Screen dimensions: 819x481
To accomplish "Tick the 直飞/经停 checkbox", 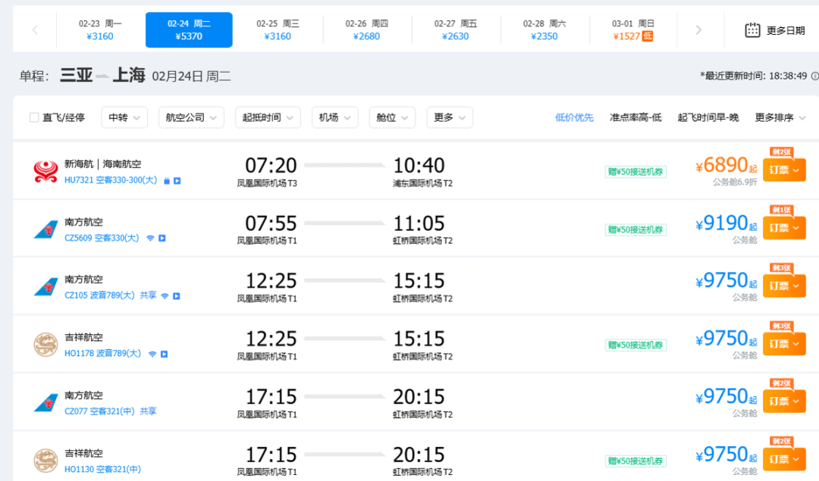I will (34, 117).
